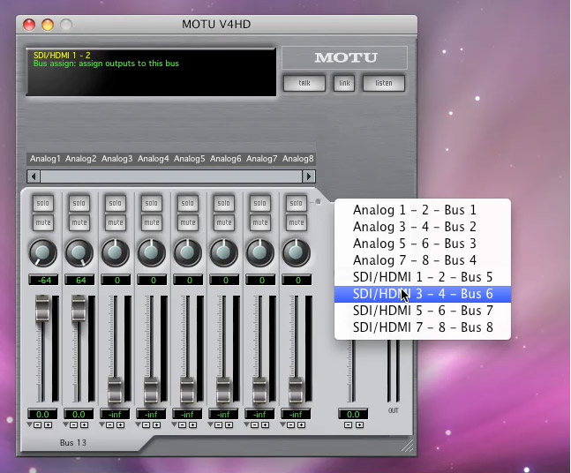Mute the Analog3 channel
Image resolution: width=571 pixels, height=473 pixels.
click(115, 222)
